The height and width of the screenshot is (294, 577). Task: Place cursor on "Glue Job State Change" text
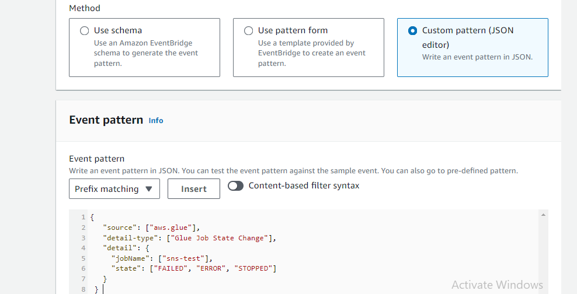223,238
